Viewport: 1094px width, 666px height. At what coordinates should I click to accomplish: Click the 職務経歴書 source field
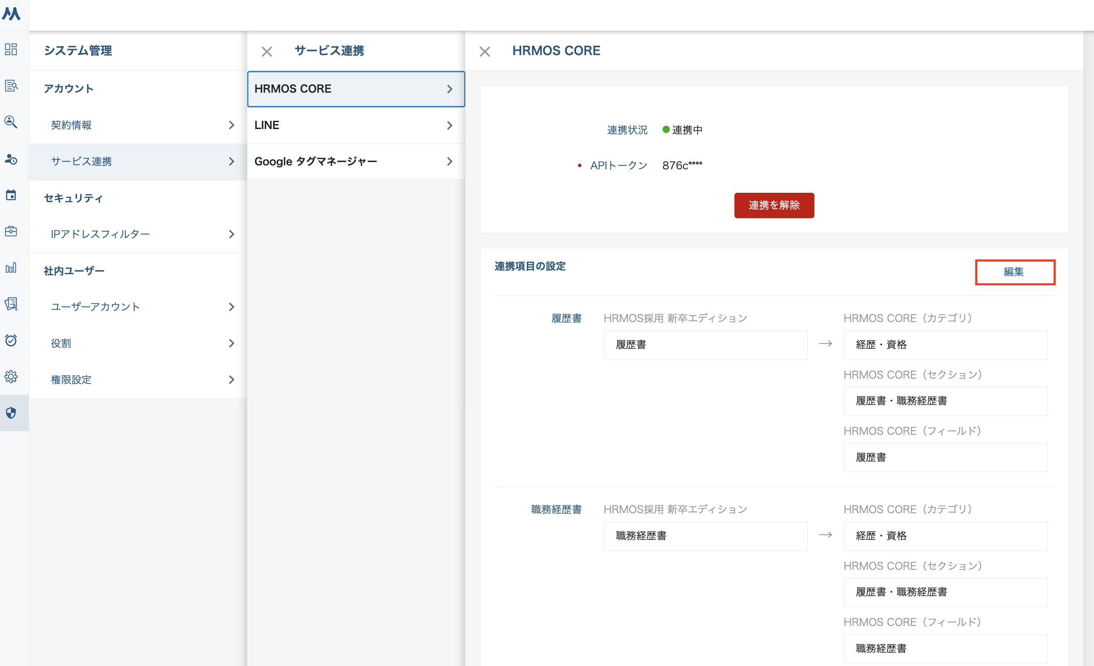705,536
